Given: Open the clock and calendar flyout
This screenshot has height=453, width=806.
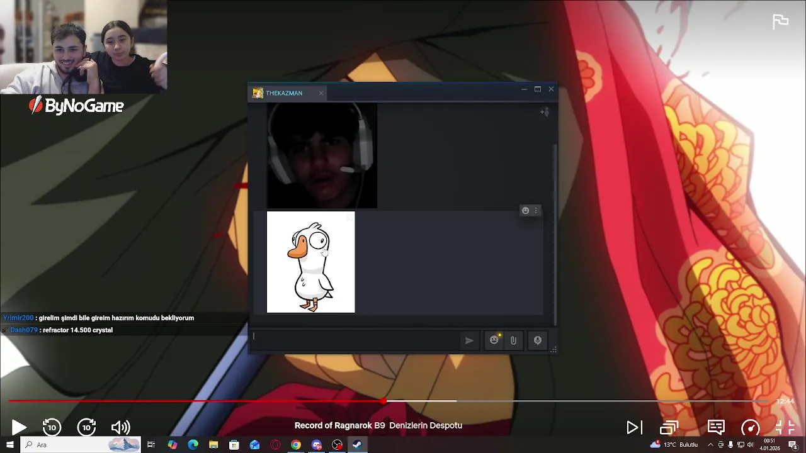Looking at the screenshot, I should pos(769,445).
